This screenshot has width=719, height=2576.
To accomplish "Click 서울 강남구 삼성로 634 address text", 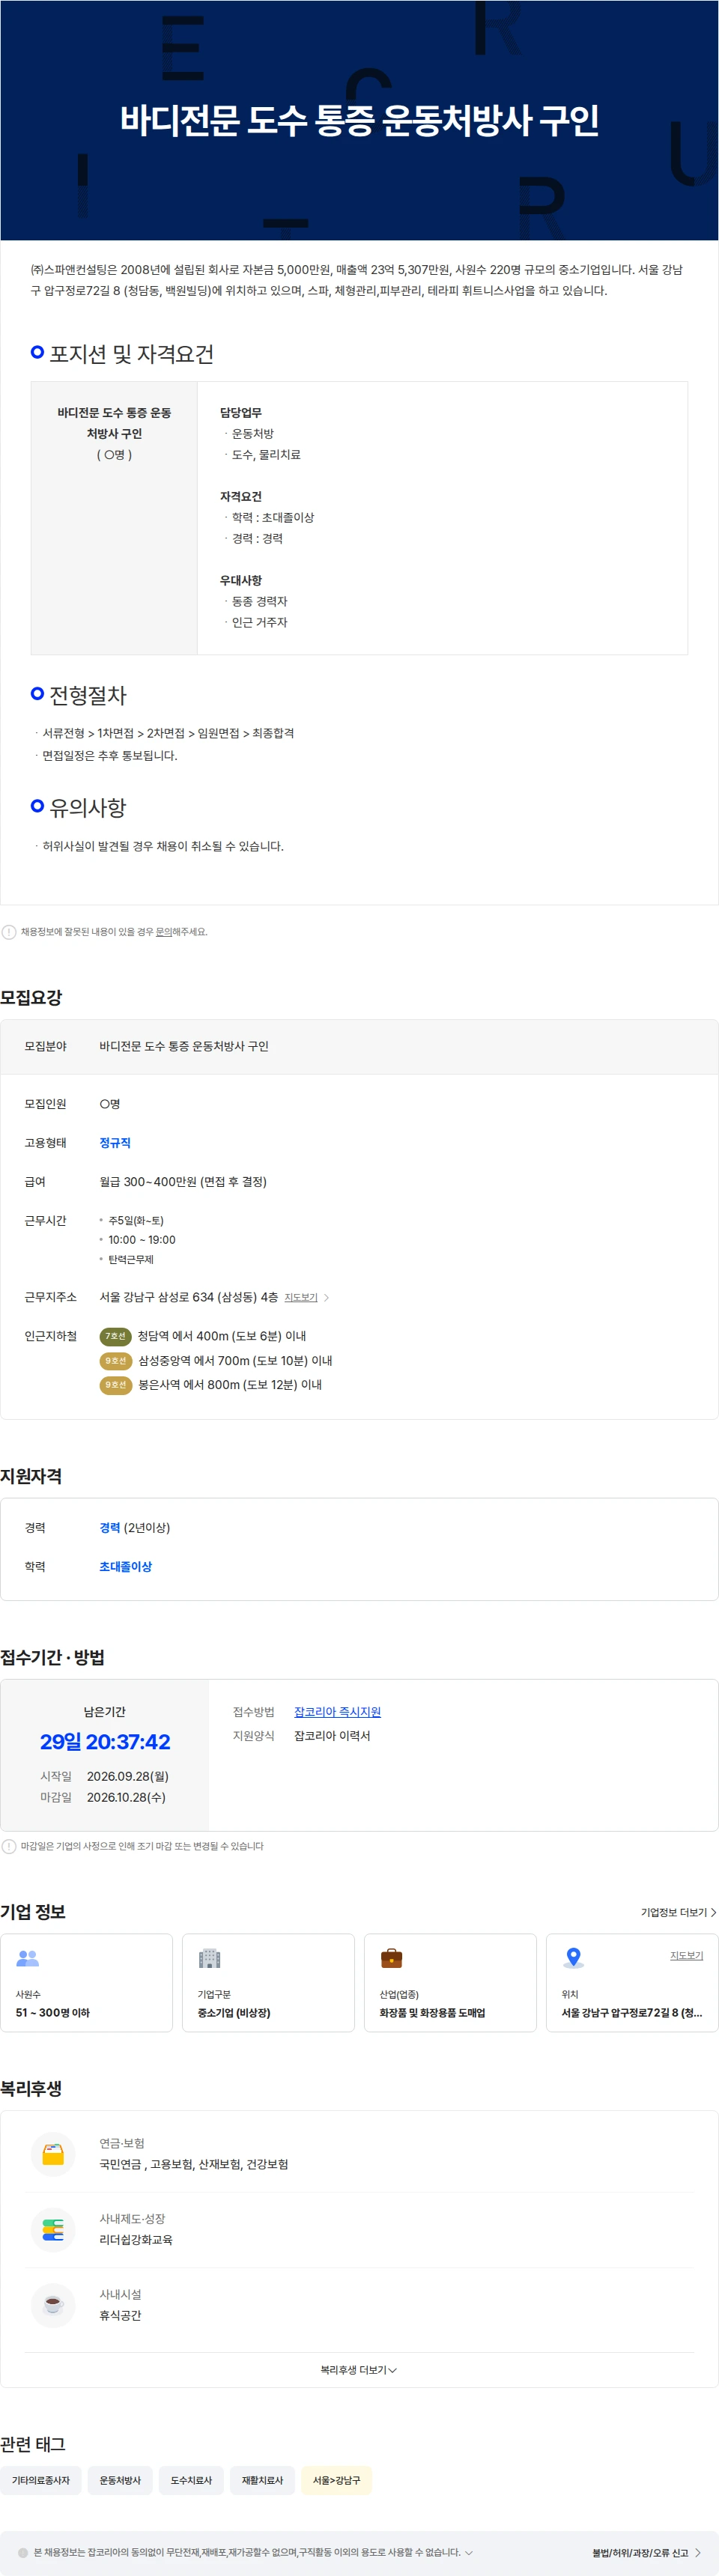I will pos(188,1297).
